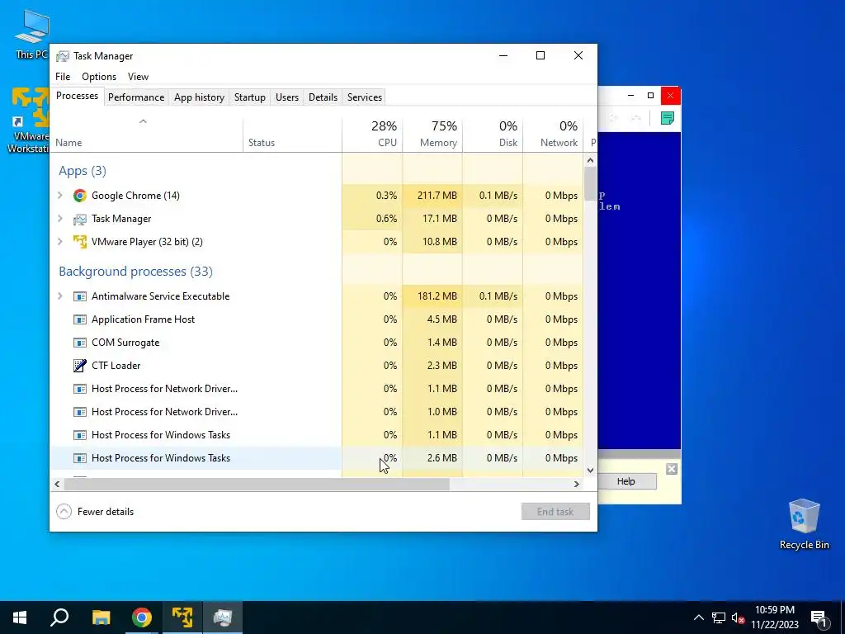Expand the Google Chrome process group
The height and width of the screenshot is (634, 845).
pyautogui.click(x=59, y=196)
